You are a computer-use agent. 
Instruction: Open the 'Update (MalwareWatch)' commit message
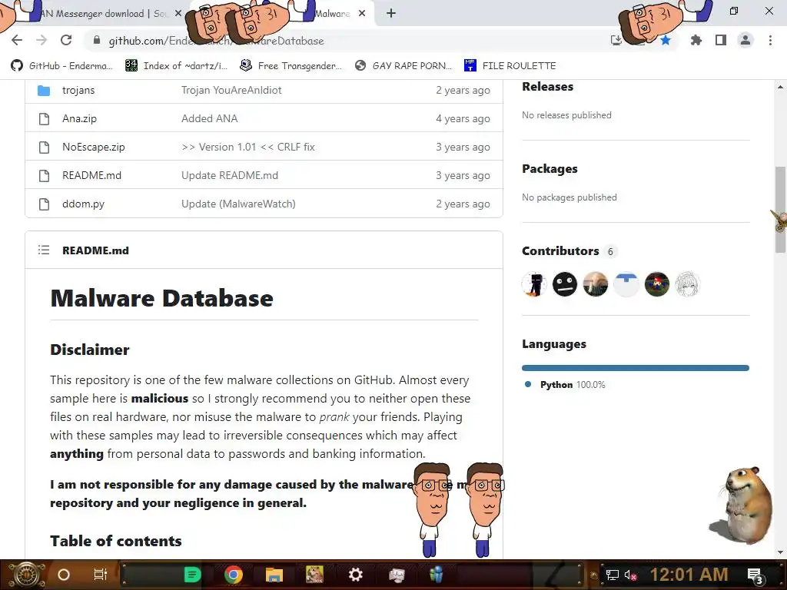pyautogui.click(x=238, y=204)
